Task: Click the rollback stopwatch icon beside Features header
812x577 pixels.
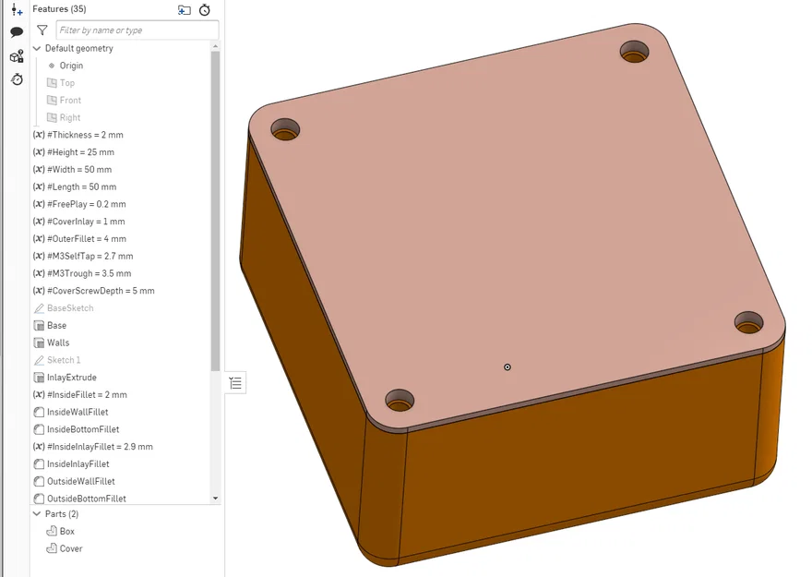Action: click(x=205, y=10)
